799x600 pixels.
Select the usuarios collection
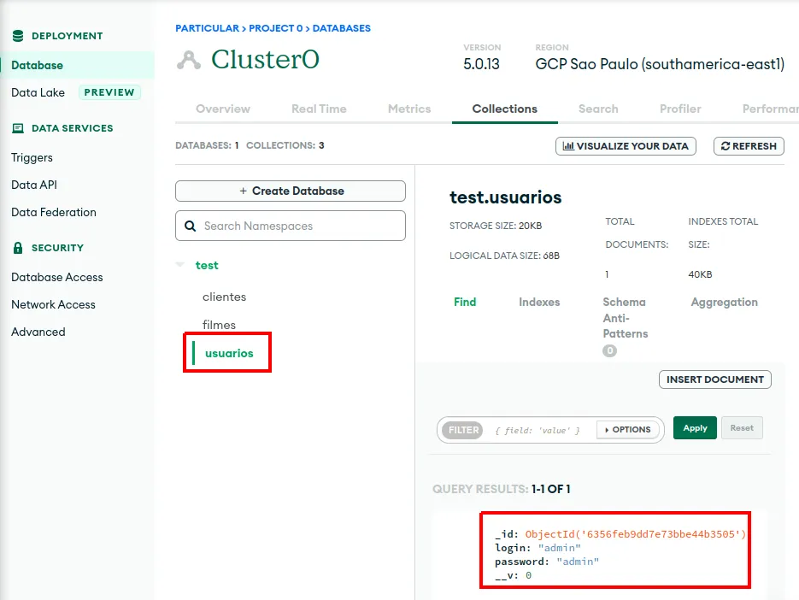pyautogui.click(x=229, y=353)
